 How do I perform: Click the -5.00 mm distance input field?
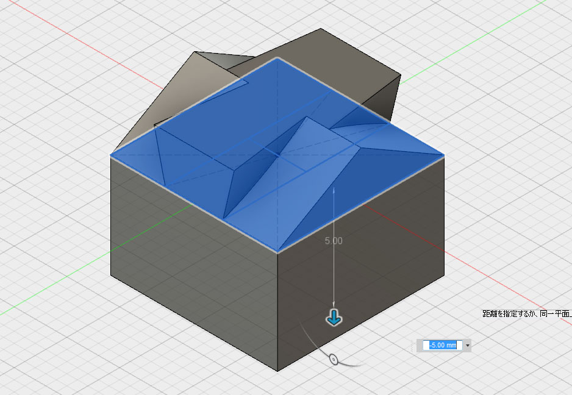point(443,346)
